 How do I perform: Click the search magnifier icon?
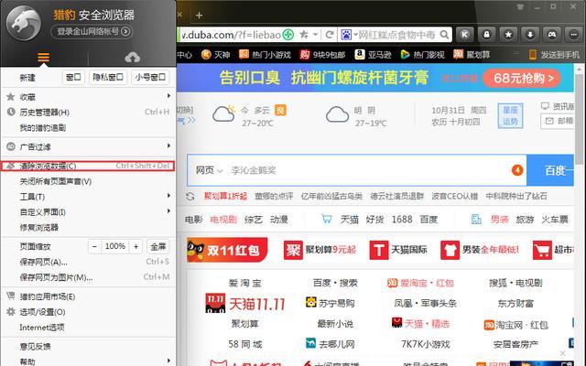pyautogui.click(x=444, y=35)
